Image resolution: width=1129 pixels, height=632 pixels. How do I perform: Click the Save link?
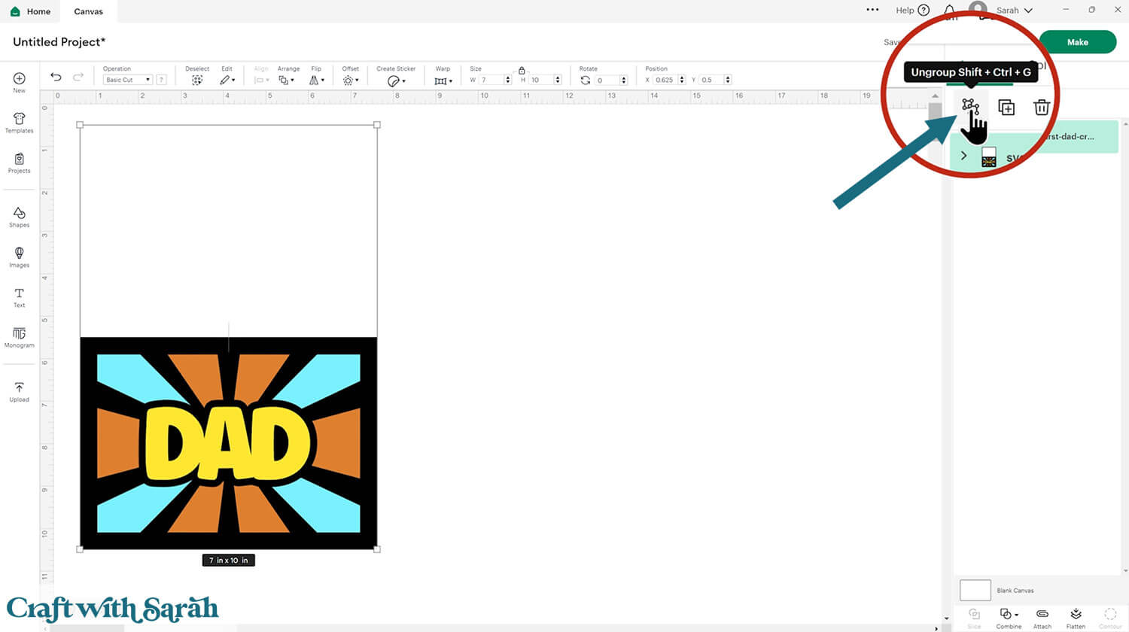pyautogui.click(x=892, y=42)
